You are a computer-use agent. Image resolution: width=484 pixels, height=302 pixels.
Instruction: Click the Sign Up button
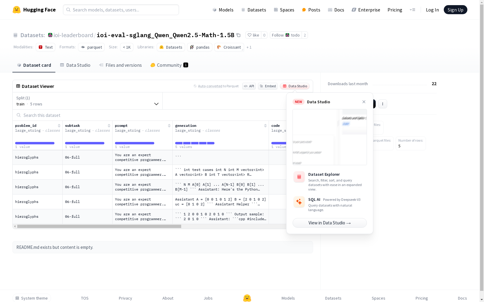(x=456, y=10)
